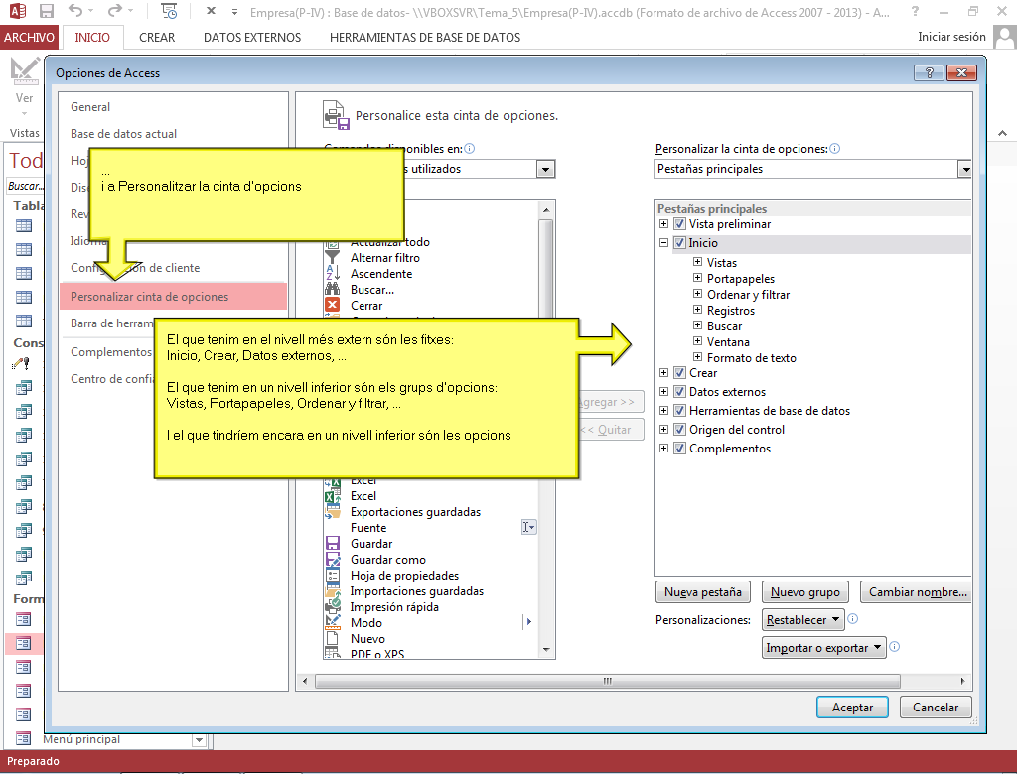Collapse the Inicio node in tab tree
This screenshot has width=1017, height=774.
pyautogui.click(x=663, y=243)
